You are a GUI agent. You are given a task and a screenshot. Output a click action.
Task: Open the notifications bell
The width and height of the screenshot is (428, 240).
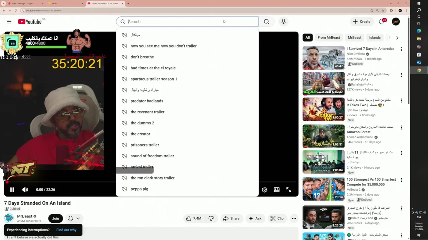pyautogui.click(x=382, y=22)
